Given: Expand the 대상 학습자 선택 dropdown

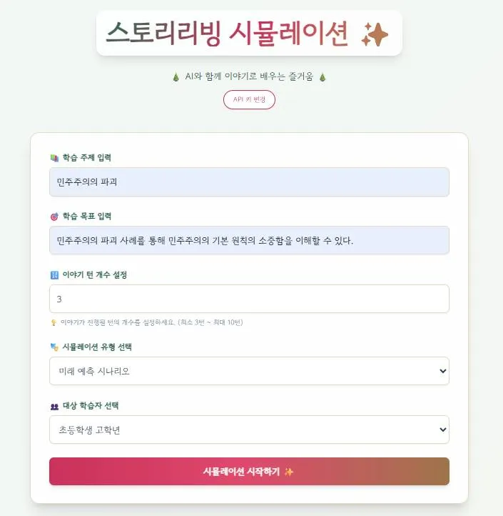Looking at the screenshot, I should 249,430.
